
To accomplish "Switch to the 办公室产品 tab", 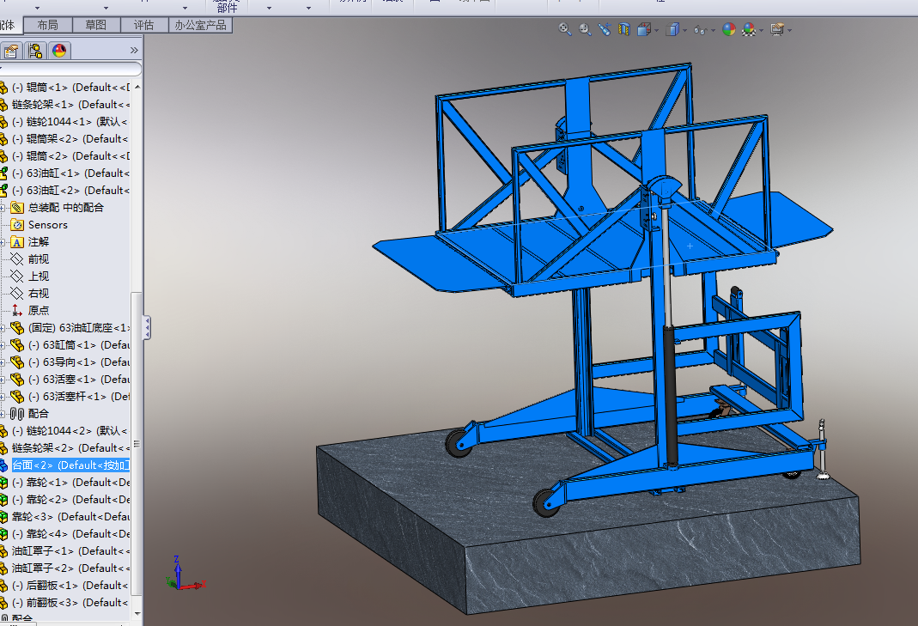I will click(200, 25).
